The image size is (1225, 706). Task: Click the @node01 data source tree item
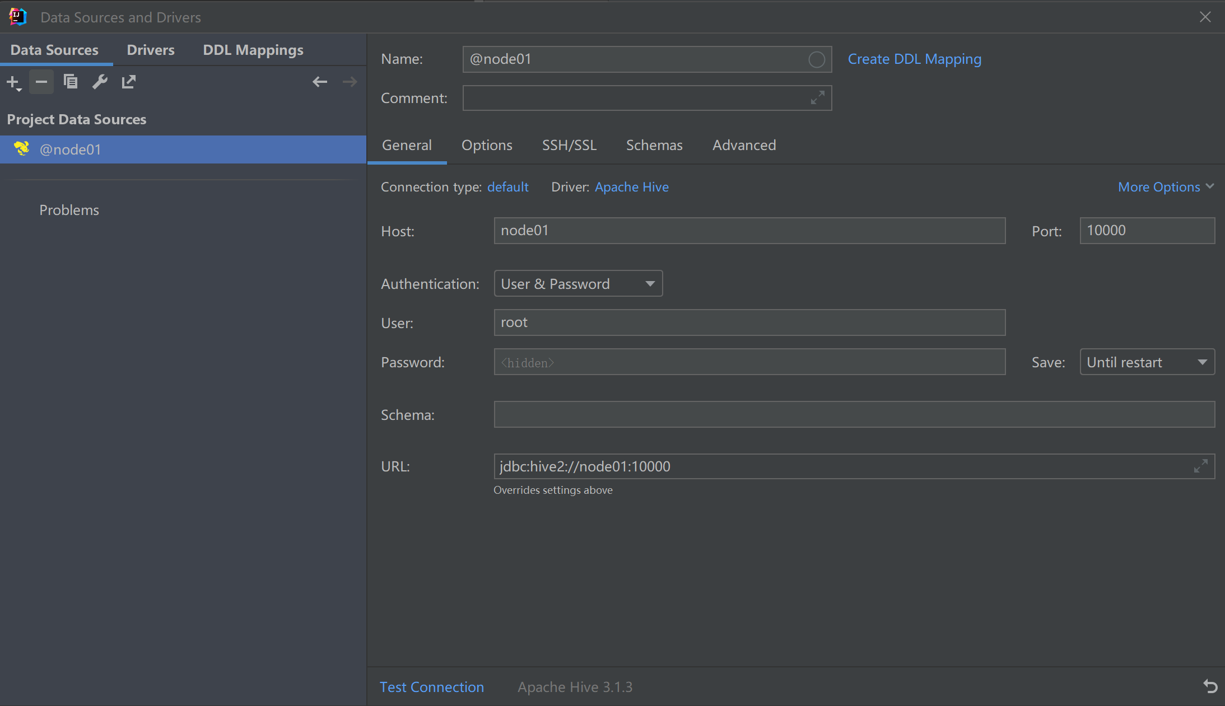(x=71, y=149)
